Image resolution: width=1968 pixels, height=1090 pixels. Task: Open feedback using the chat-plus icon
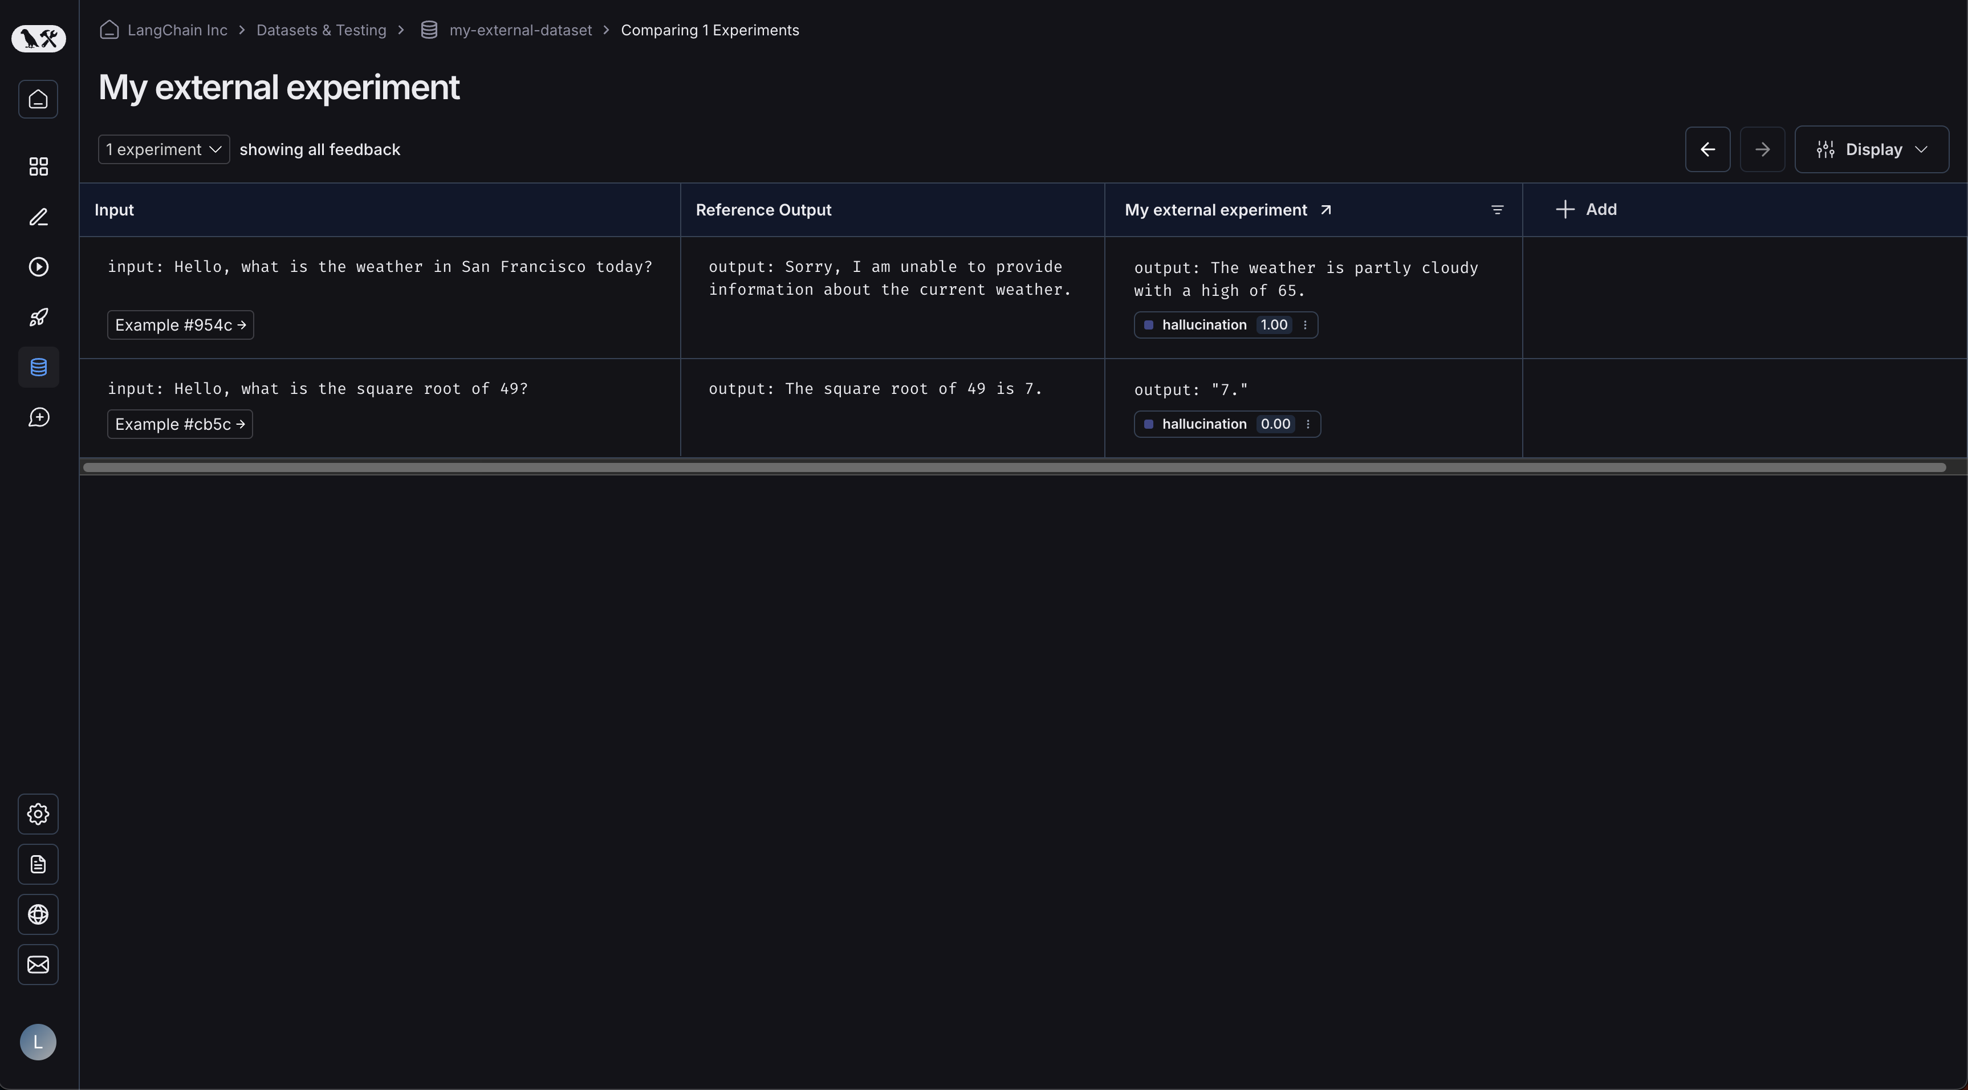(38, 417)
